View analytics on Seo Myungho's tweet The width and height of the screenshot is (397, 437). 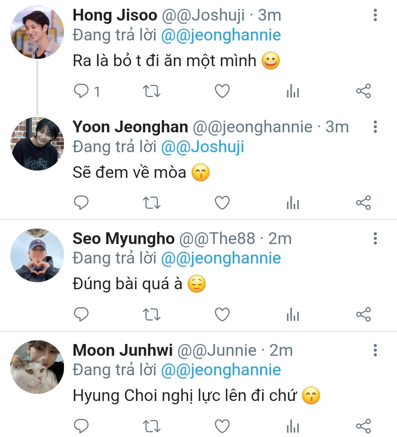[x=293, y=314]
